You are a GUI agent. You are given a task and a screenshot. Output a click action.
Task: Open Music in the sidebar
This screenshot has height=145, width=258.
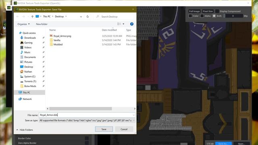coord(27,52)
